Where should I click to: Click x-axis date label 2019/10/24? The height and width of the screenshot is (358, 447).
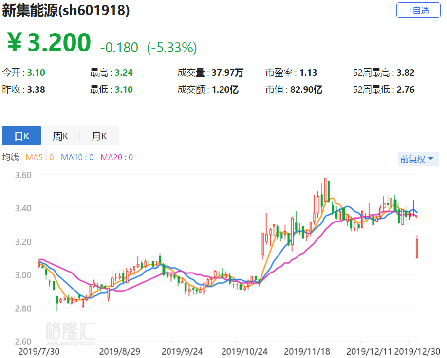(244, 352)
